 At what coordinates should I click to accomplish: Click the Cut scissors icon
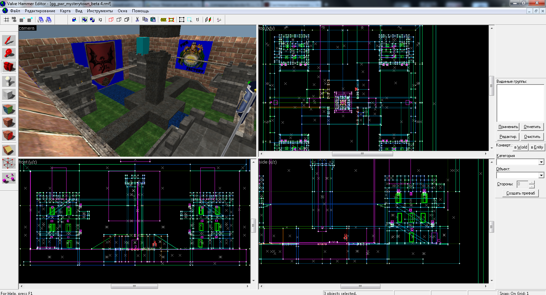point(137,20)
